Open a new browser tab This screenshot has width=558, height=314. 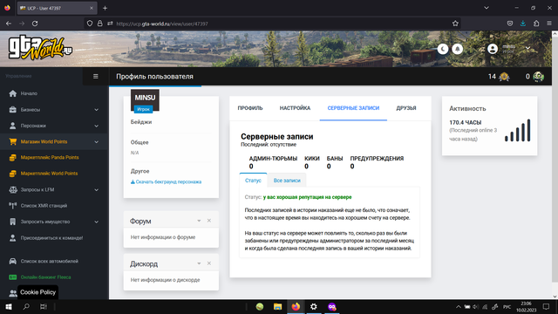click(x=105, y=8)
